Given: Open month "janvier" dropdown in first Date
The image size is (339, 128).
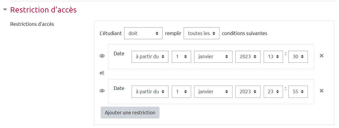Looking at the screenshot, I should click(x=213, y=57).
